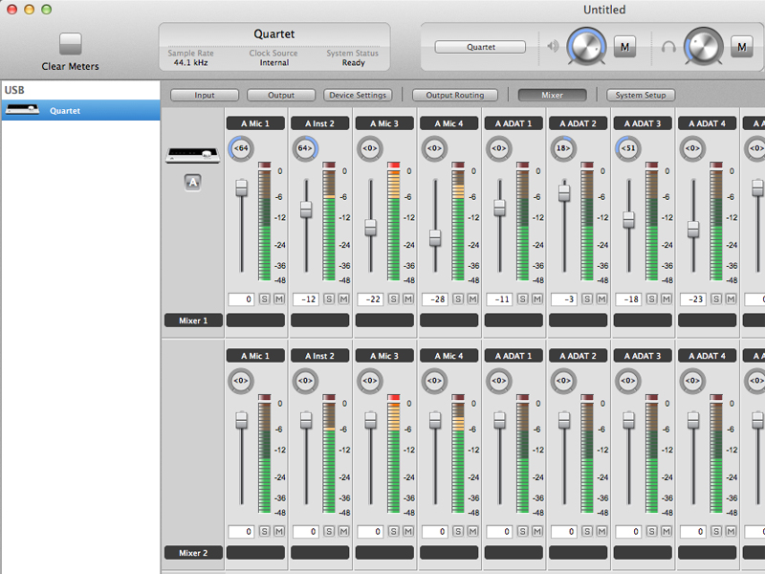Solo A Mic 1 channel in Mixer 2
The width and height of the screenshot is (765, 574).
click(265, 532)
